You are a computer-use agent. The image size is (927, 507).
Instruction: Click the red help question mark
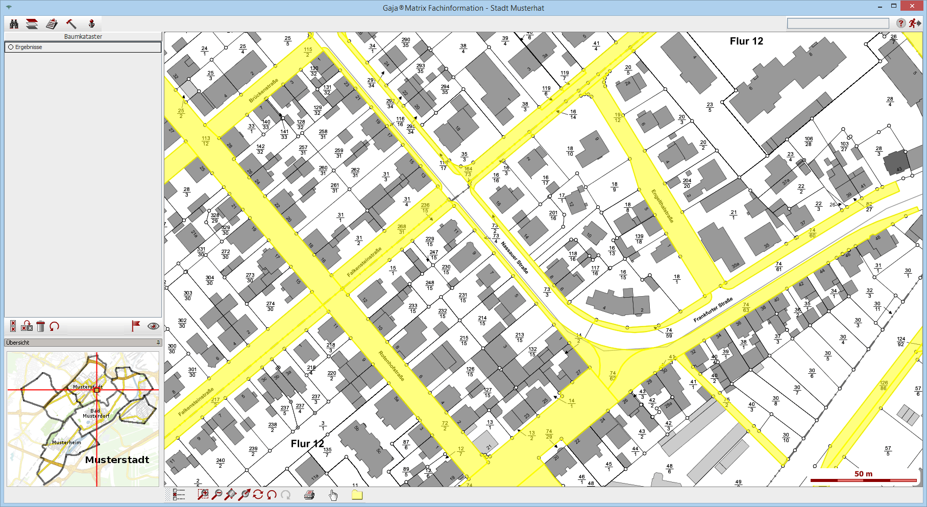901,23
